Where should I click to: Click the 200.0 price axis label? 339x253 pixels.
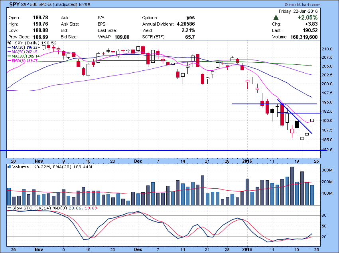327,84
